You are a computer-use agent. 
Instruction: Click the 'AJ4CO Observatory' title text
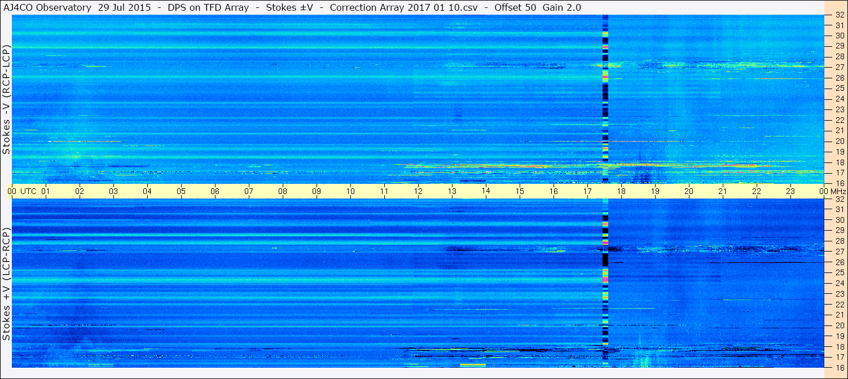[47, 7]
